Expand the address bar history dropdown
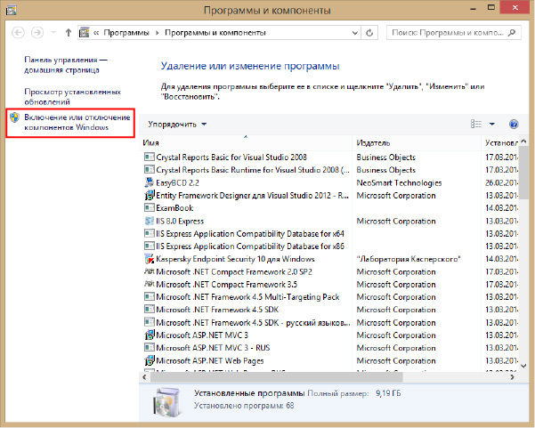The width and height of the screenshot is (535, 428). 355,33
